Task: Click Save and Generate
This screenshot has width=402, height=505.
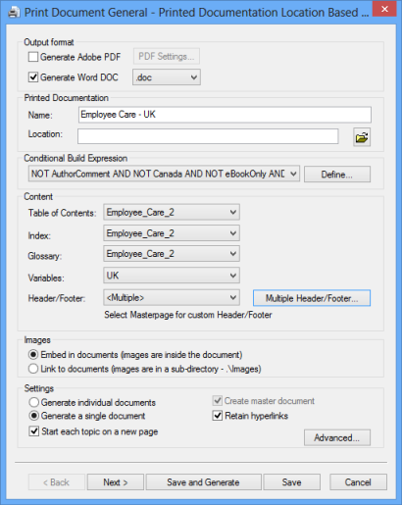Action: [x=203, y=482]
